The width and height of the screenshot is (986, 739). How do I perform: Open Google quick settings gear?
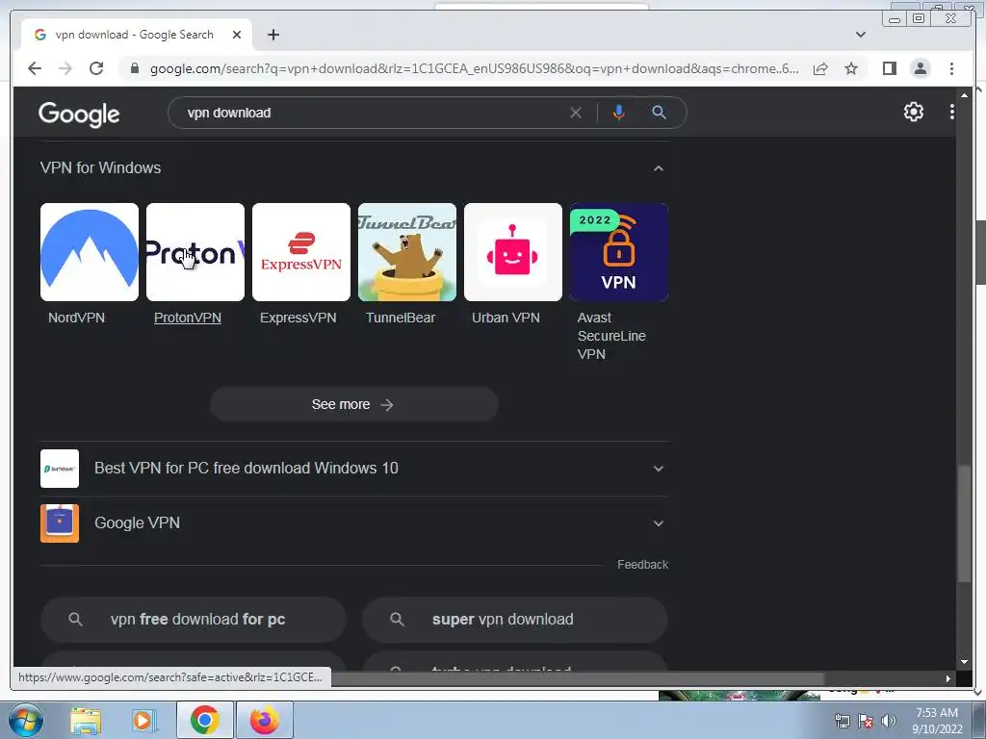tap(913, 112)
